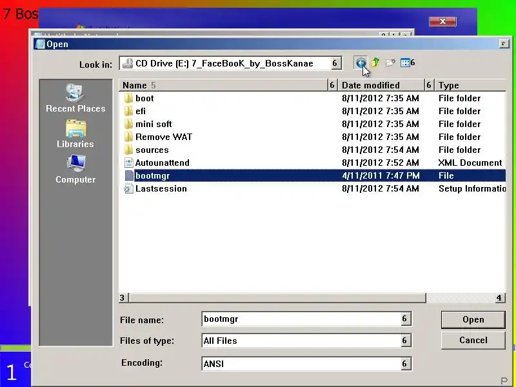Image resolution: width=516 pixels, height=387 pixels.
Task: Create a new folder with toolbar icon
Action: point(390,63)
